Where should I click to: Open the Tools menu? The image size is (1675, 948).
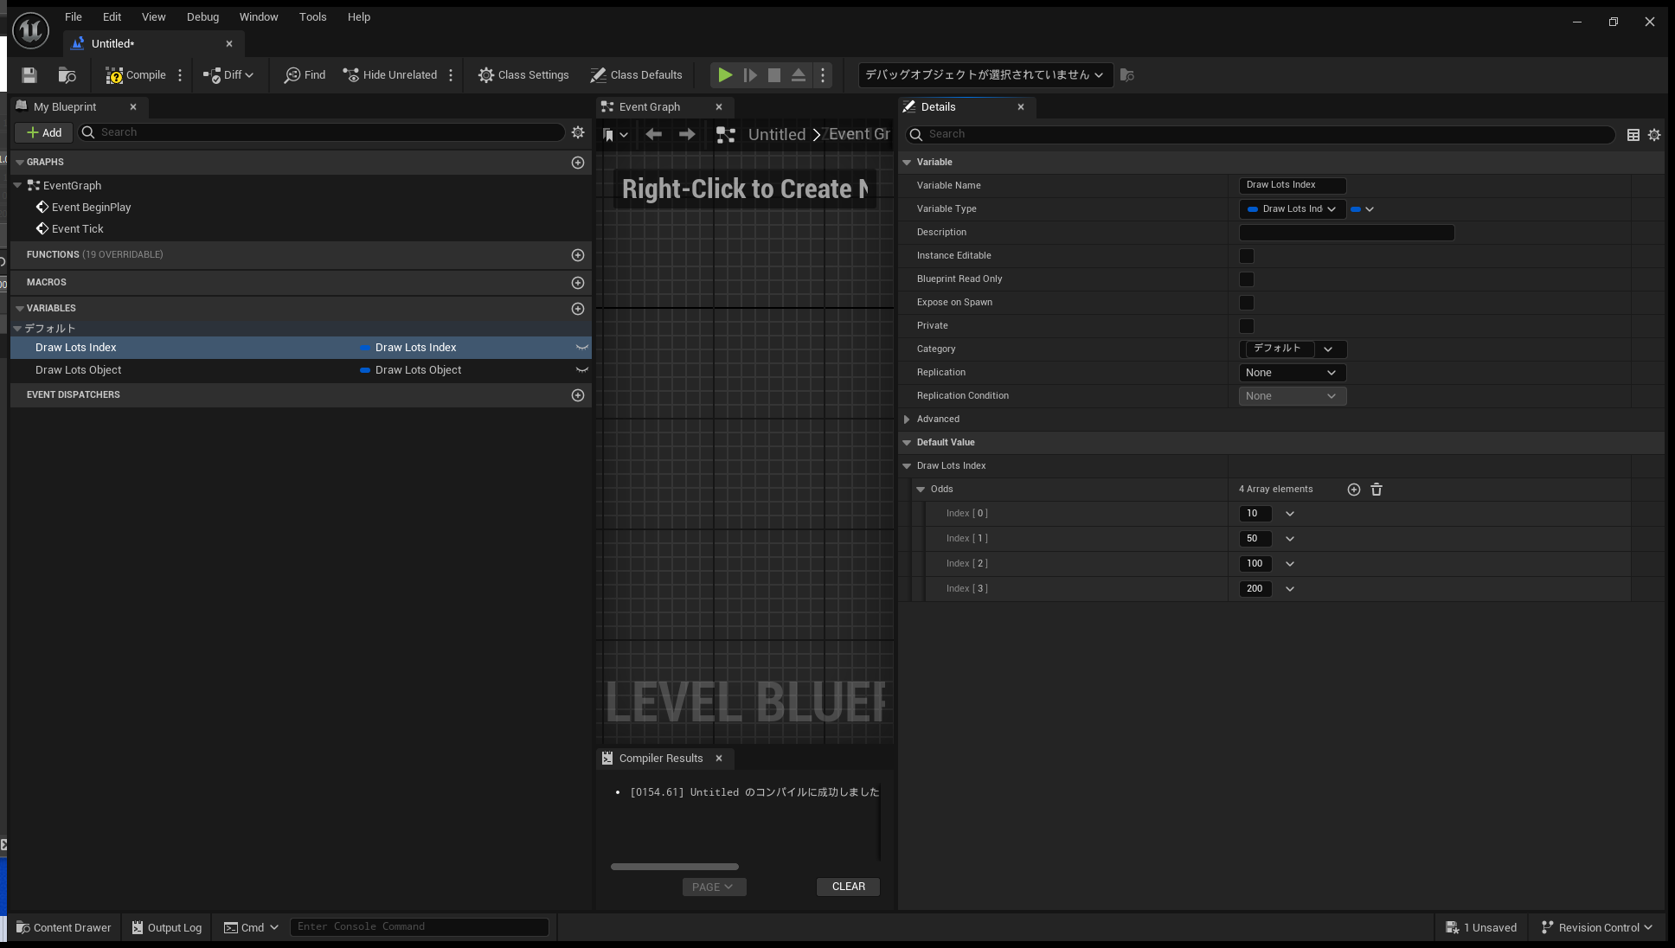coord(313,17)
